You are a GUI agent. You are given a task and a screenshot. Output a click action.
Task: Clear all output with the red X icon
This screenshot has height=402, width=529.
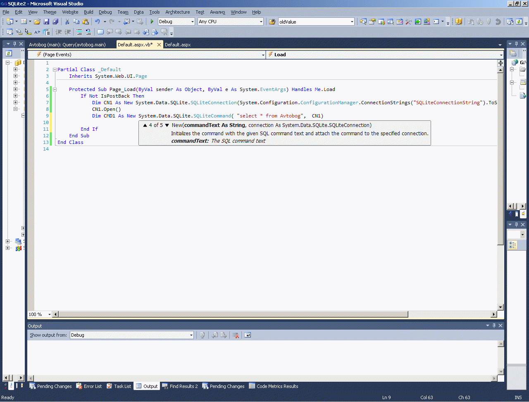[236, 335]
